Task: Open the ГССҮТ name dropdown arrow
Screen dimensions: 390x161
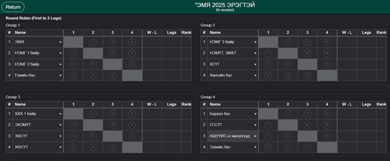Action: click(255, 125)
